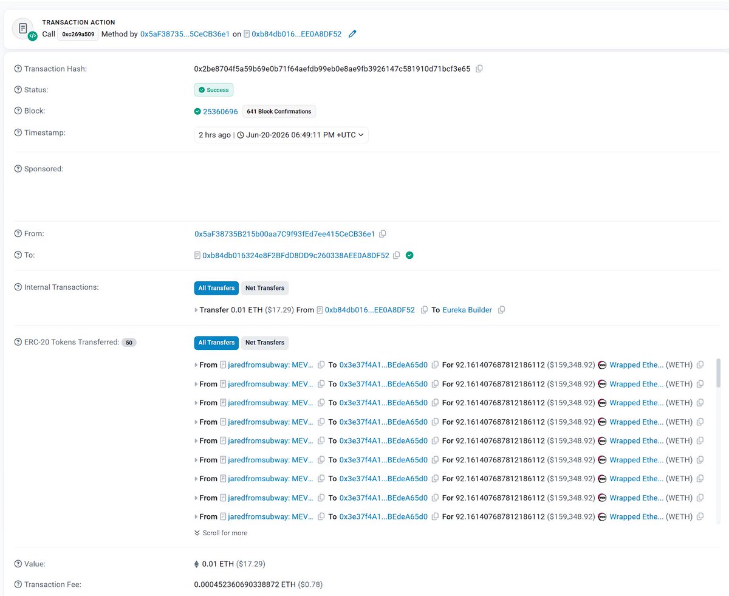729x596 pixels.
Task: Open the full From address link
Action: point(285,234)
